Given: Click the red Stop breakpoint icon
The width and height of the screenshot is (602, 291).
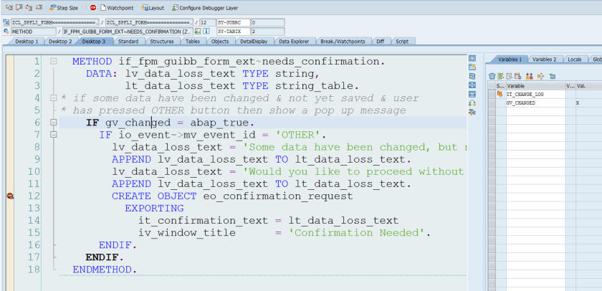Looking at the screenshot, I should pyautogui.click(x=93, y=8).
